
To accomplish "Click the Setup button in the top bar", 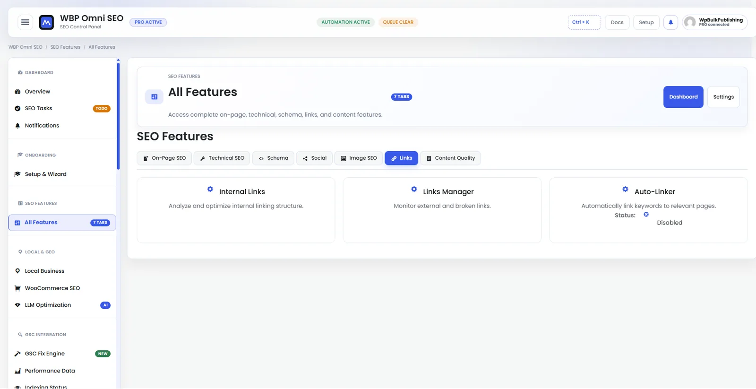I will 646,22.
